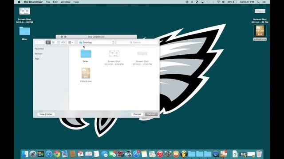Open the File menu
The height and width of the screenshot is (159, 284).
coord(48,2)
